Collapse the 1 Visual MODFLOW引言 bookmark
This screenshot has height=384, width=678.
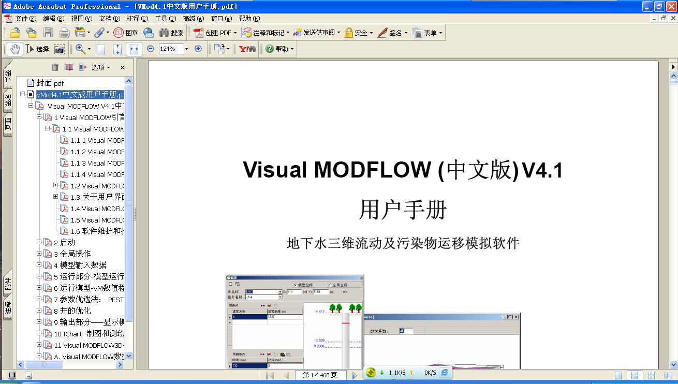click(x=39, y=117)
